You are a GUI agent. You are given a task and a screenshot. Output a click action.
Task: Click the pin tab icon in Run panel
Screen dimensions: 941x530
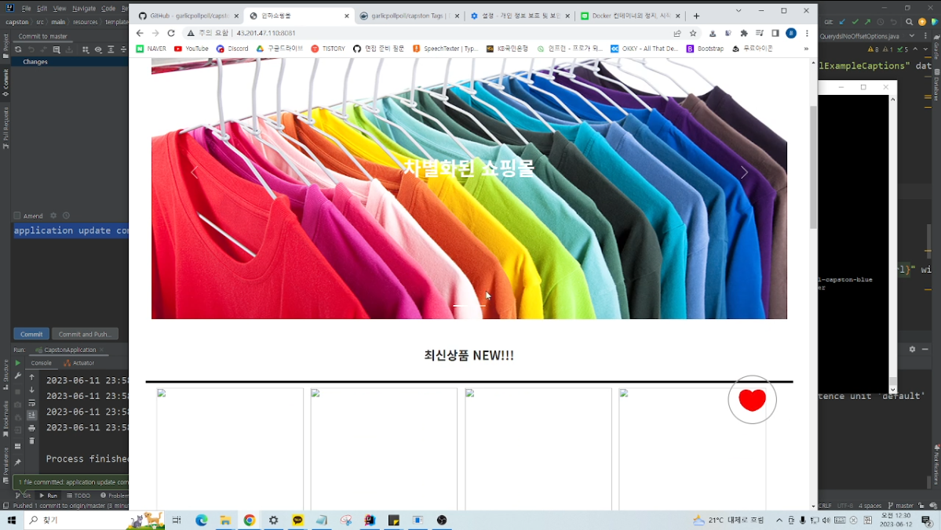[x=17, y=463]
